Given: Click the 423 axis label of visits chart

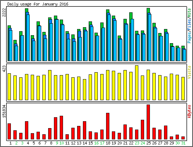Looking at the screenshot, I should 4,69.
